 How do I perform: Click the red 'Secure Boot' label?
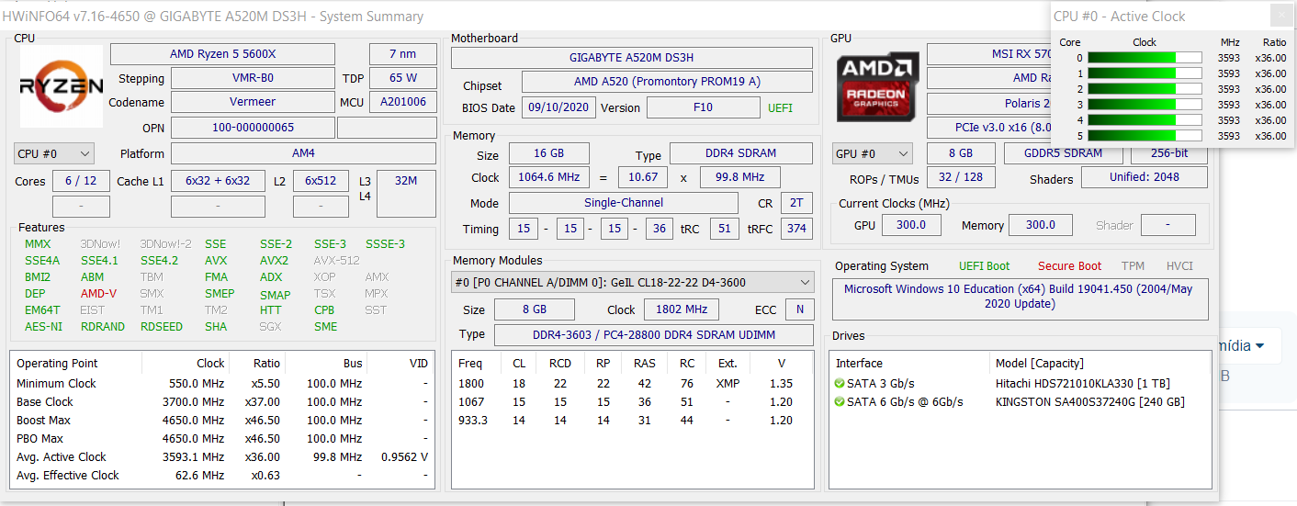1070,266
